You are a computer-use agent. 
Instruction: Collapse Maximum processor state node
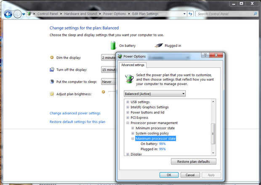pos(133,139)
